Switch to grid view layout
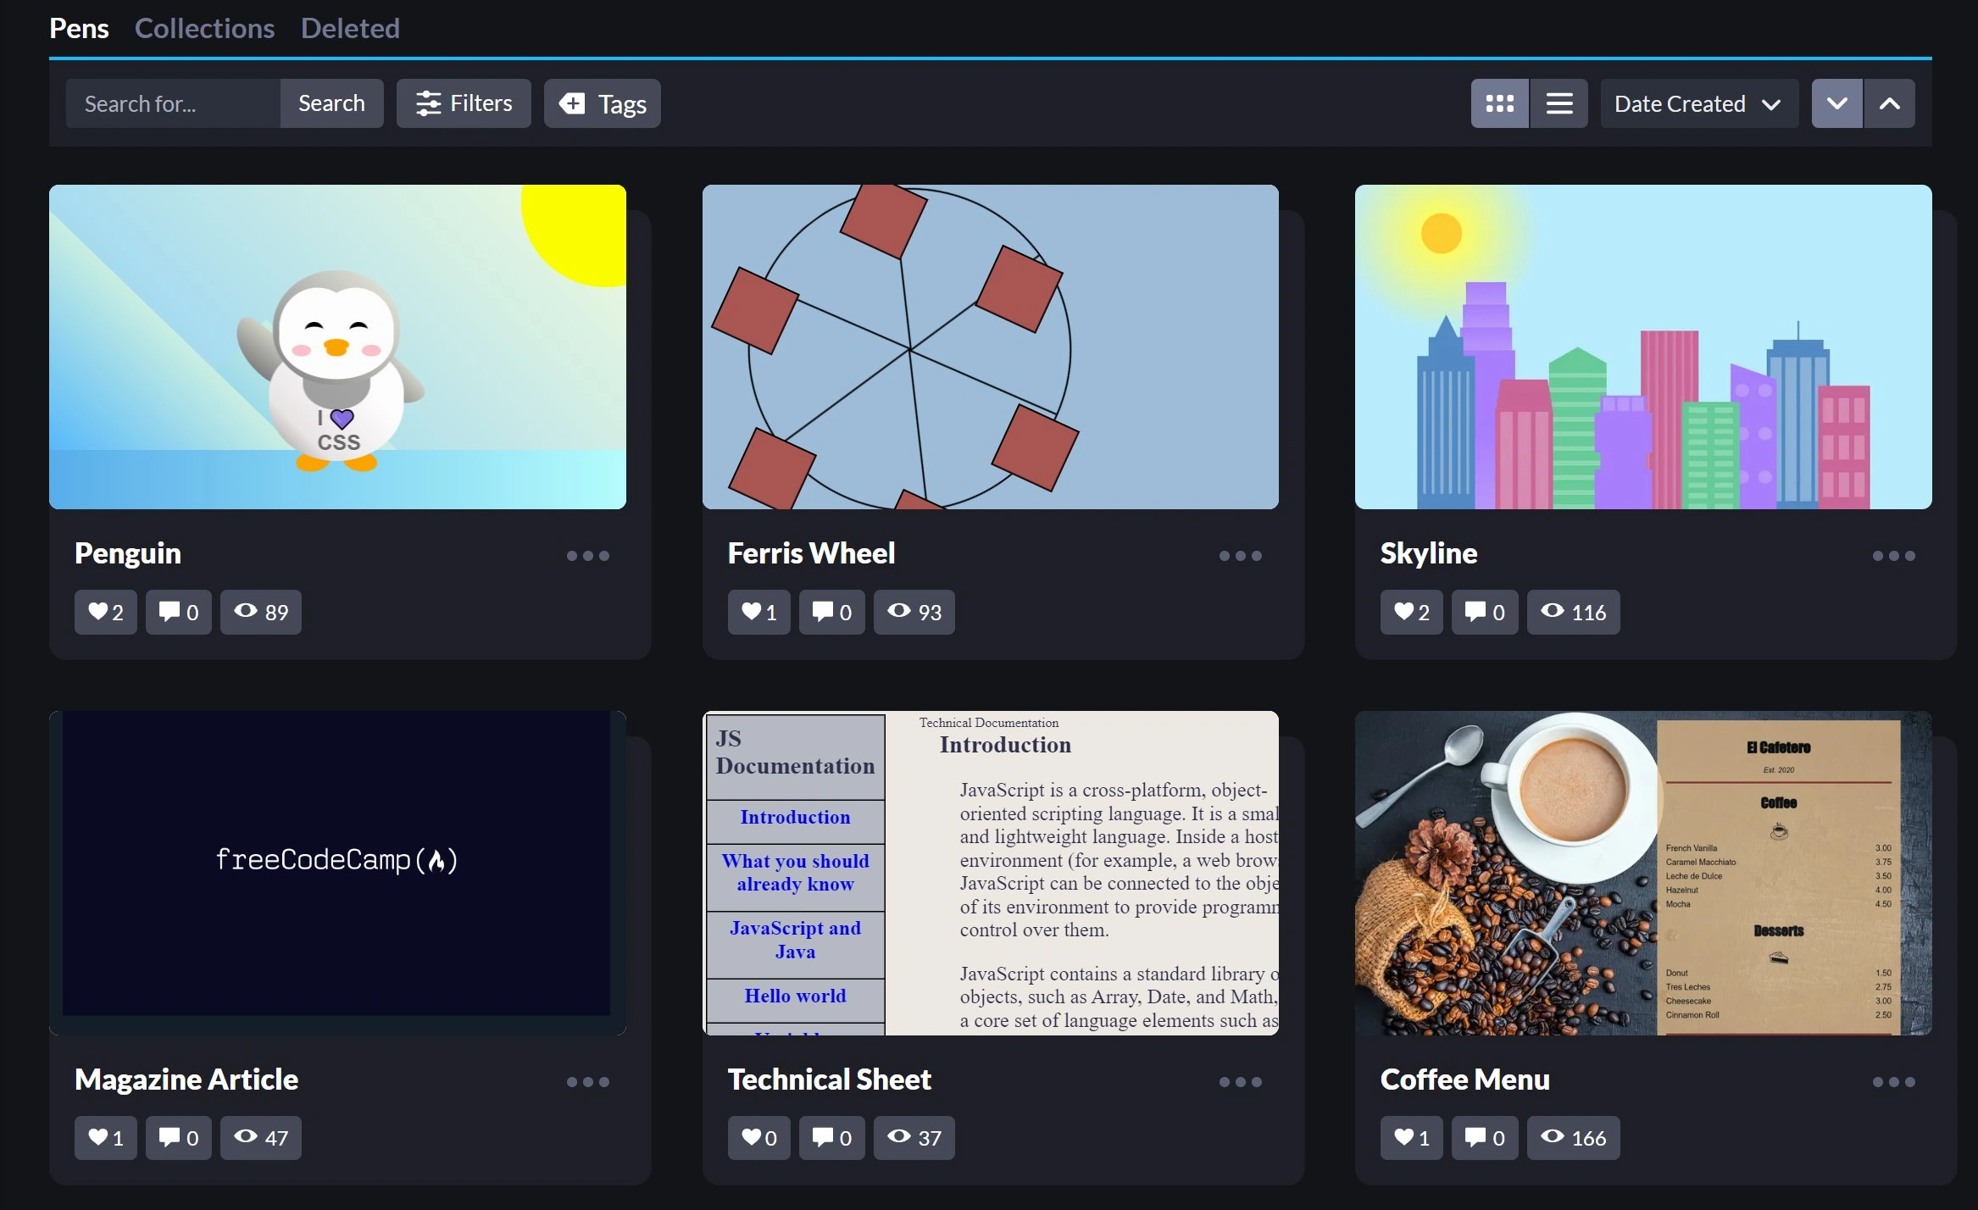The width and height of the screenshot is (1978, 1210). [x=1499, y=103]
